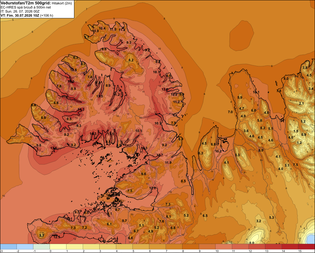315x253 pixels.
Task: Pick the pale green -1 to 0 legend color
Action: click(x=41, y=247)
